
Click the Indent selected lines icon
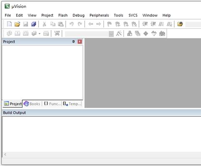(145, 24)
